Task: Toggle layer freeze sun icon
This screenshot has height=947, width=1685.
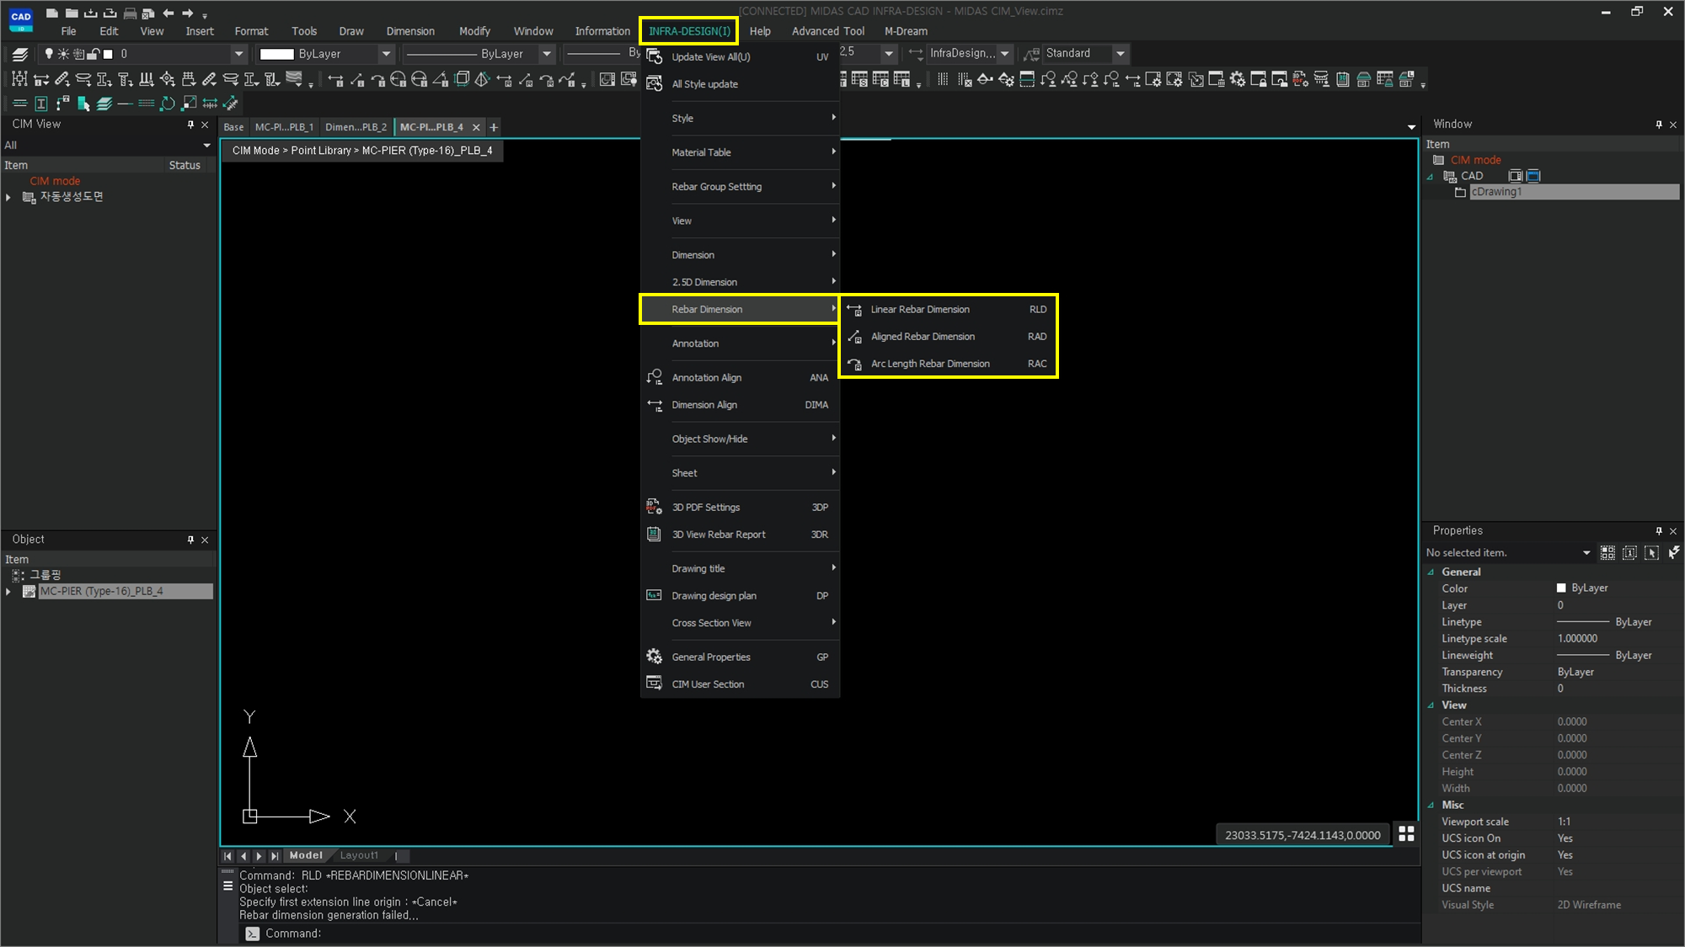Action: pyautogui.click(x=63, y=54)
